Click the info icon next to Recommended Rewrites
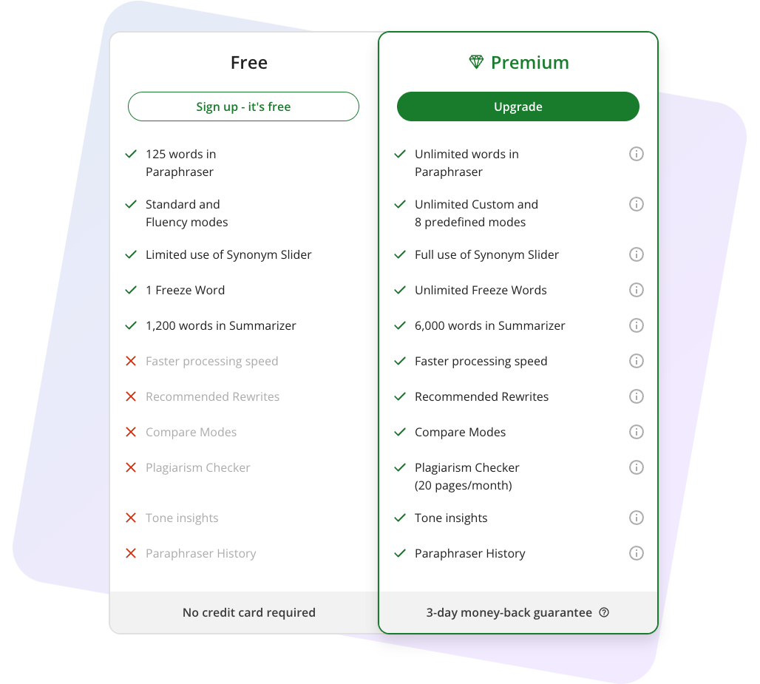The width and height of the screenshot is (760, 684). tap(637, 396)
